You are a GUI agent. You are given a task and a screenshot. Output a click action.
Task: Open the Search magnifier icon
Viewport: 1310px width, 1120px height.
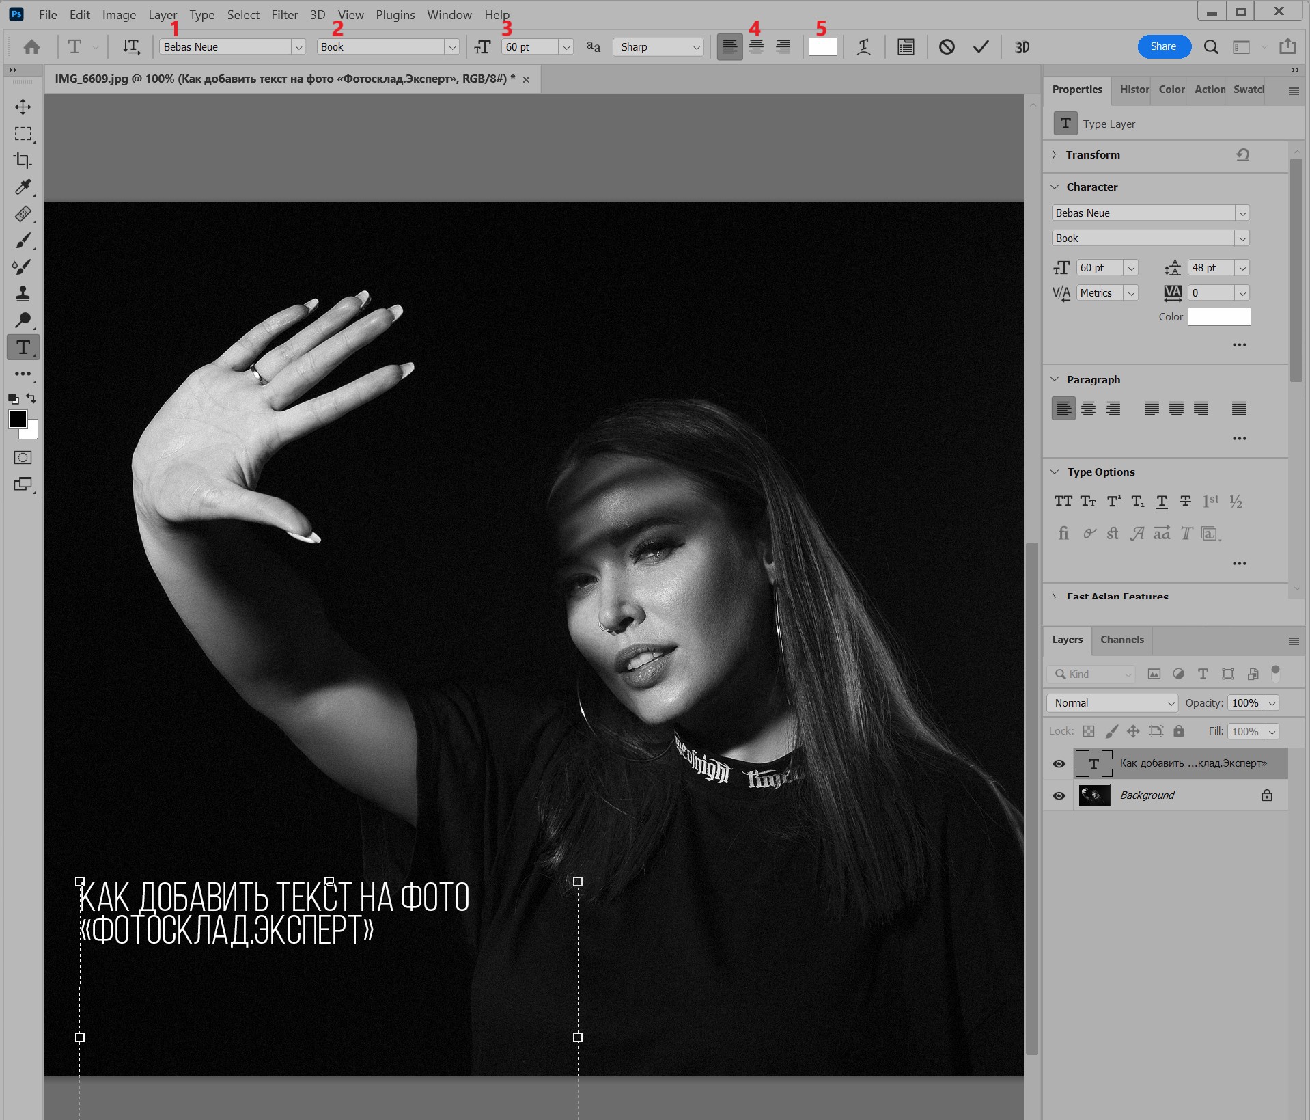[1211, 46]
